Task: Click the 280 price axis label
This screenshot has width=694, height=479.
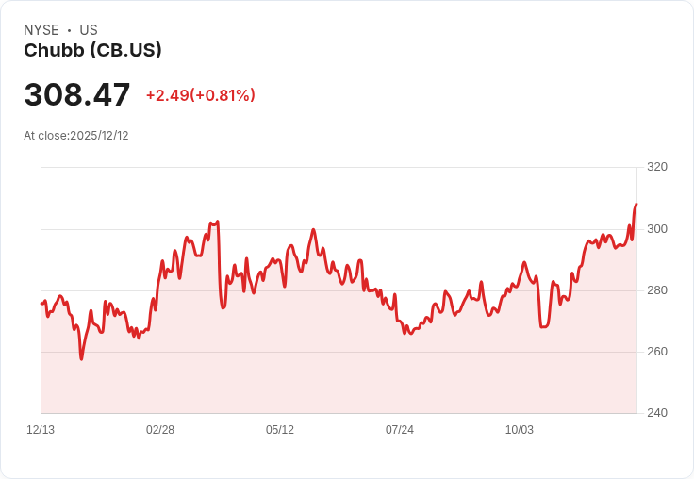Action: pos(657,290)
